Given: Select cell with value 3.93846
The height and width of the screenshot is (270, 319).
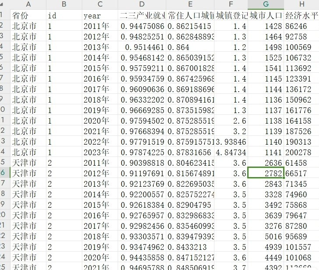Looking at the screenshot, I should (231, 142).
